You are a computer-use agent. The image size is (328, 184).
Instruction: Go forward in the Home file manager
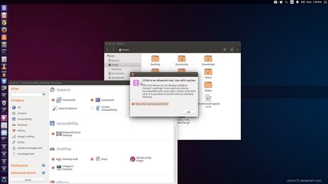113,50
